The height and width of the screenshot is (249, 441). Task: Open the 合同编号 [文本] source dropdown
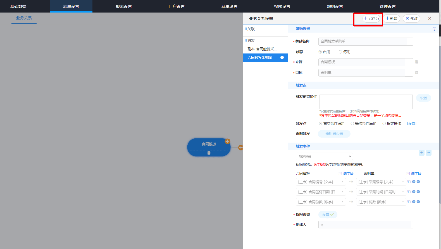[321, 182]
